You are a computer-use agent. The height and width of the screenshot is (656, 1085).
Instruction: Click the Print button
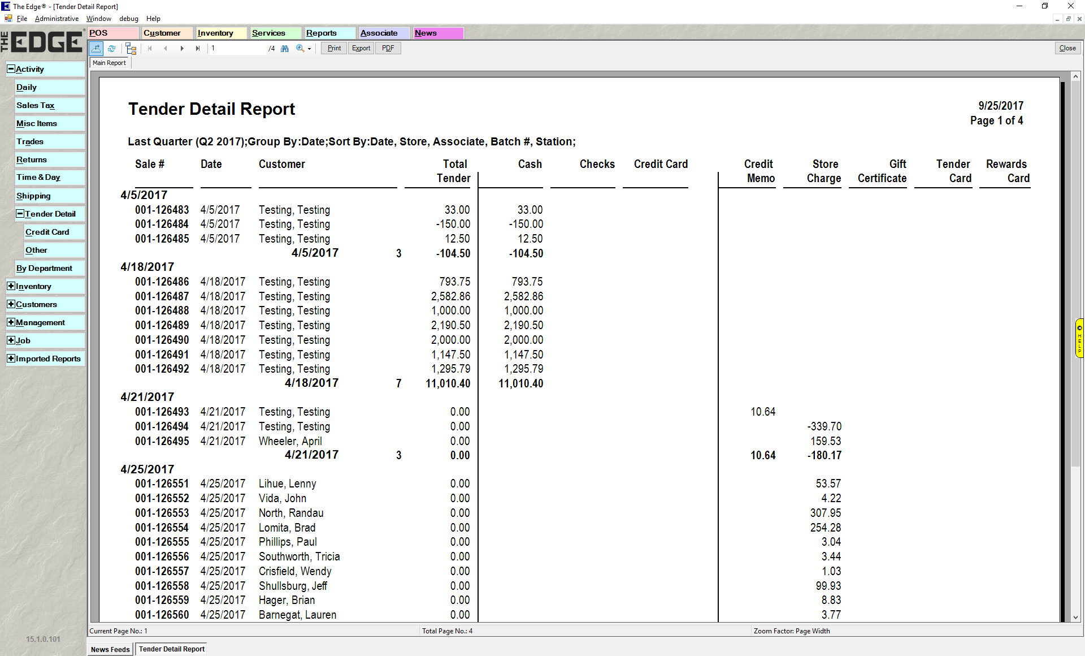(x=334, y=48)
